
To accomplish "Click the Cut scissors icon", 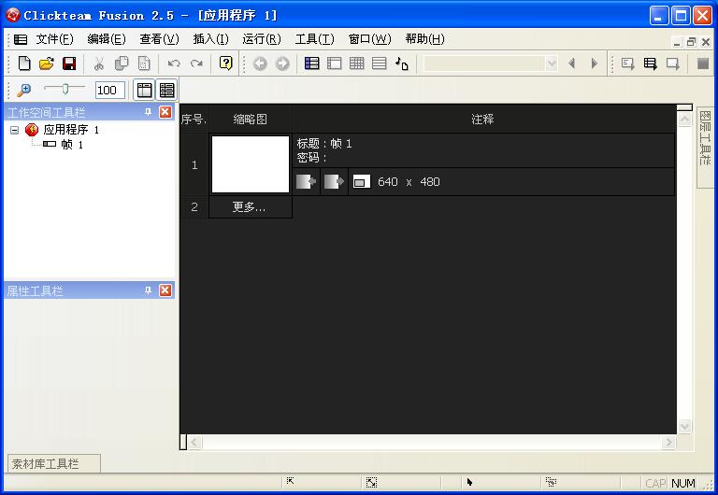I will click(98, 64).
